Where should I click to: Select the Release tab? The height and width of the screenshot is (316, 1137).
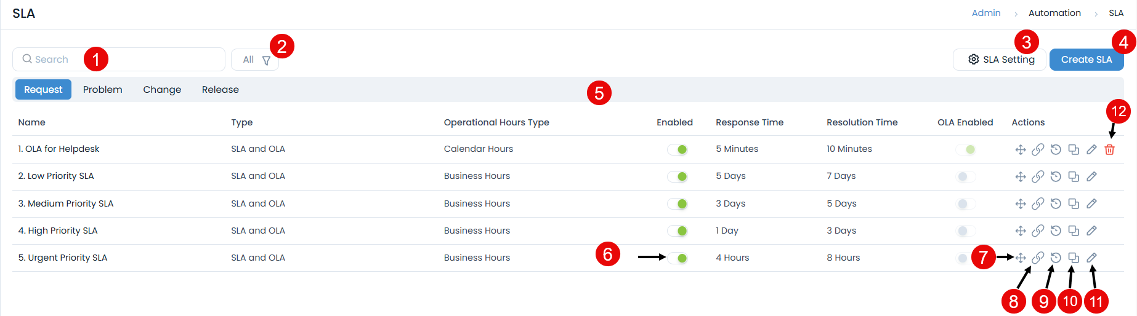220,90
